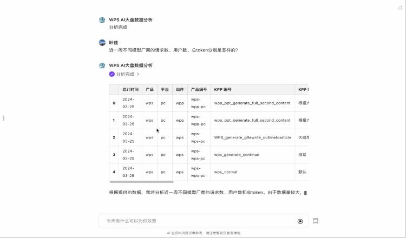Stop the response with the stop icon
This screenshot has width=406, height=238.
[300, 221]
